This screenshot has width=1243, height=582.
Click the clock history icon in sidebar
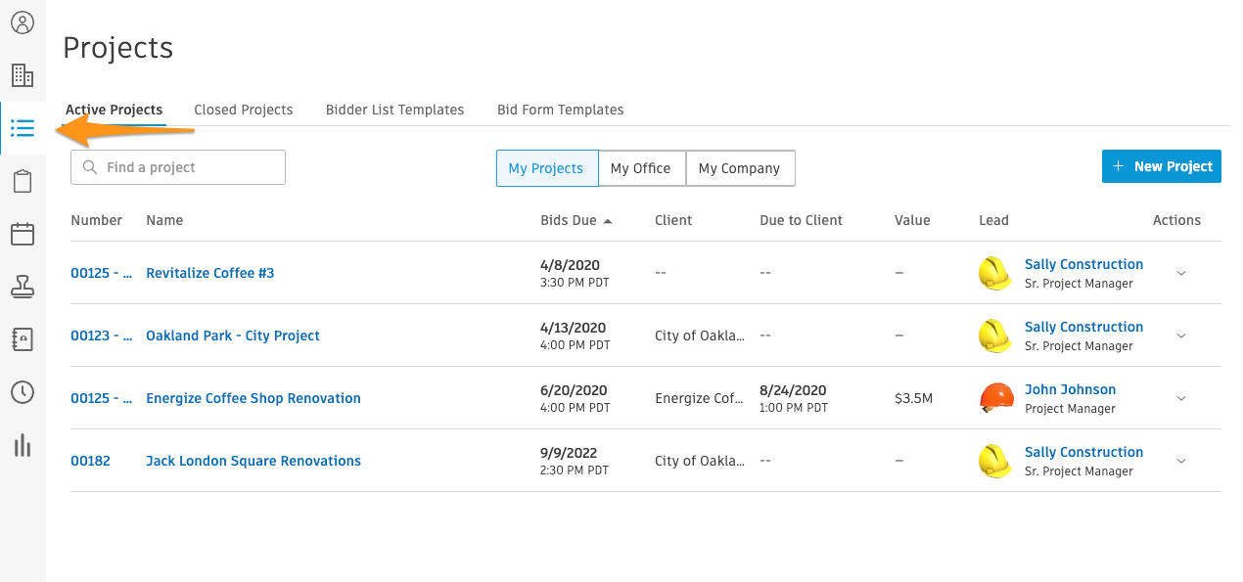[x=23, y=392]
